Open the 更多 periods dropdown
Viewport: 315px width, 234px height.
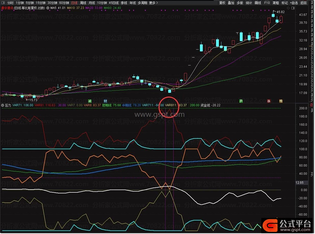(153, 3)
